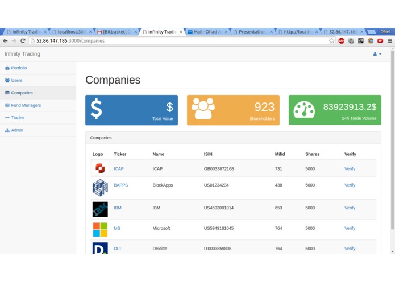Click the BlockApps company logo
The height and width of the screenshot is (281, 395).
tap(100, 188)
